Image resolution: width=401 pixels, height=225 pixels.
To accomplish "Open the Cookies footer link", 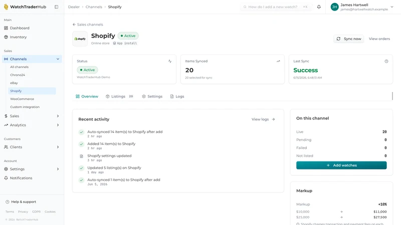I will [50, 211].
